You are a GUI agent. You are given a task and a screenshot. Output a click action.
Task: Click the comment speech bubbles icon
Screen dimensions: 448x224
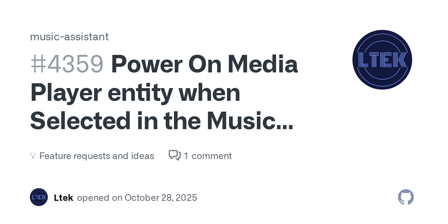pyautogui.click(x=174, y=155)
